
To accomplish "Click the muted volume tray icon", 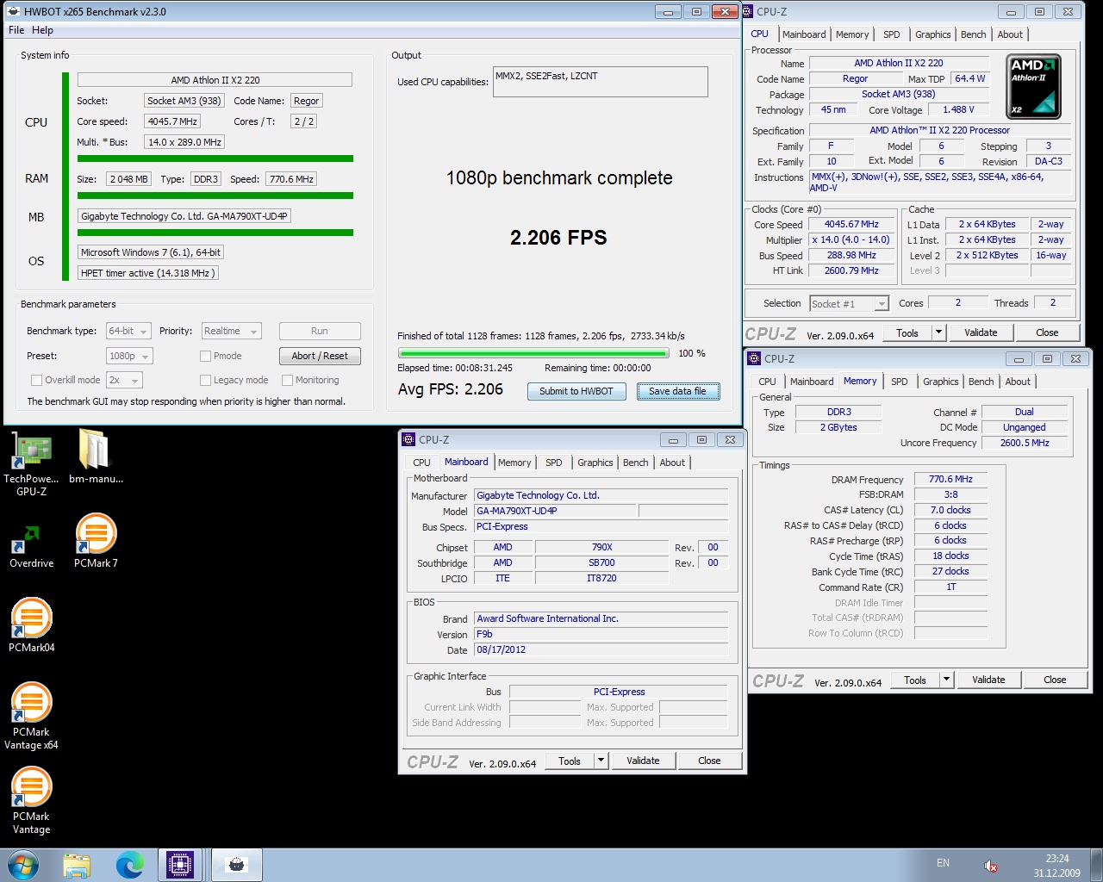I will pos(991,866).
